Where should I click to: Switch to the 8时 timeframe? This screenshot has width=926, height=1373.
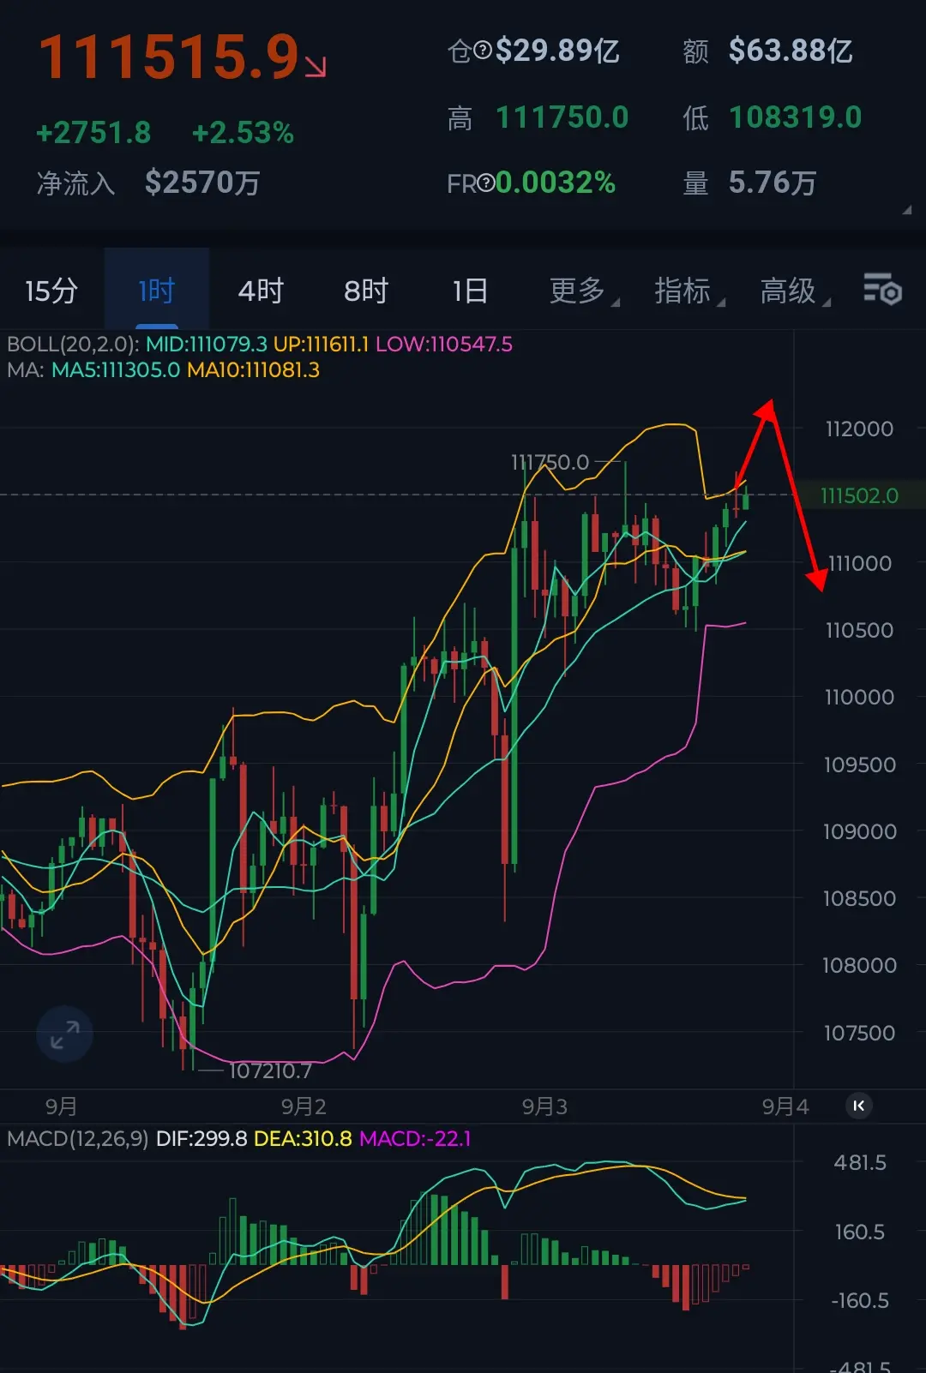coord(366,291)
